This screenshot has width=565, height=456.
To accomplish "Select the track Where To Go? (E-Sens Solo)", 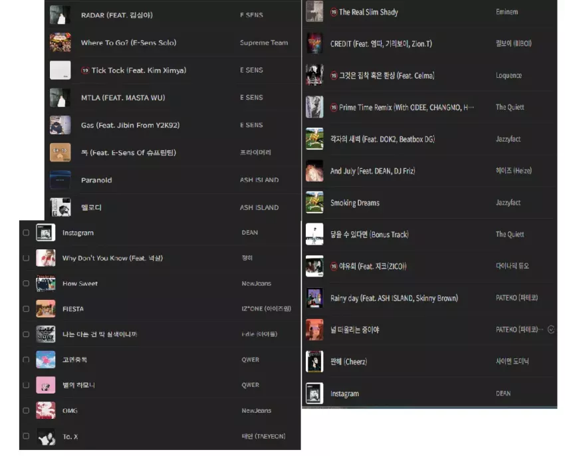I will click(129, 43).
